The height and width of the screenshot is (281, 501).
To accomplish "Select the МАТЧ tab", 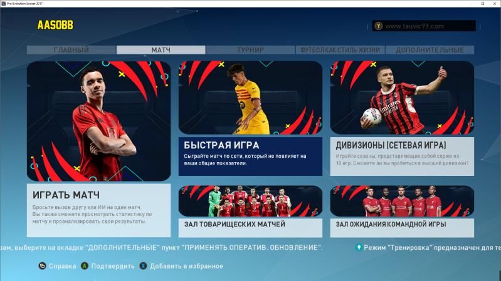I will click(161, 50).
